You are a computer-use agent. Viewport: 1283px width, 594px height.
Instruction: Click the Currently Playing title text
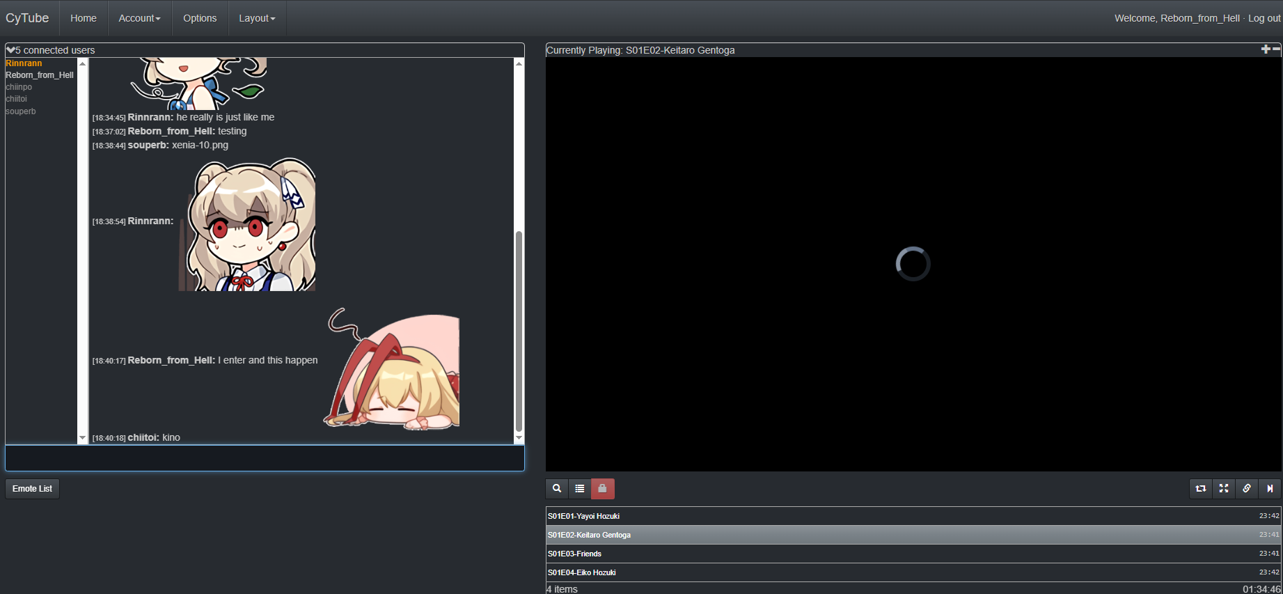[x=640, y=50]
